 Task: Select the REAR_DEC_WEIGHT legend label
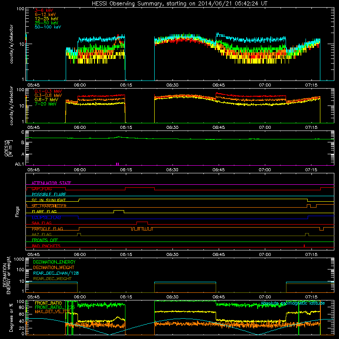tap(52, 279)
